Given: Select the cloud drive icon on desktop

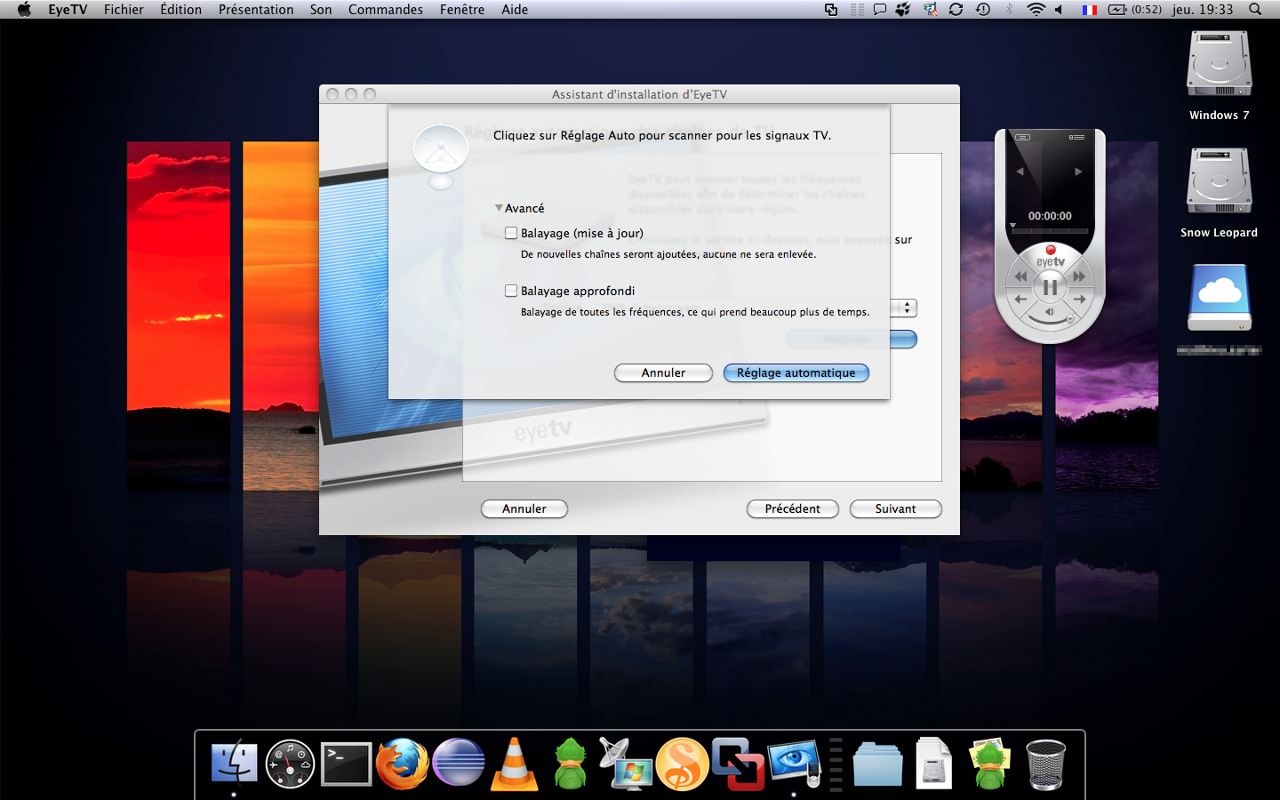Looking at the screenshot, I should point(1220,297).
